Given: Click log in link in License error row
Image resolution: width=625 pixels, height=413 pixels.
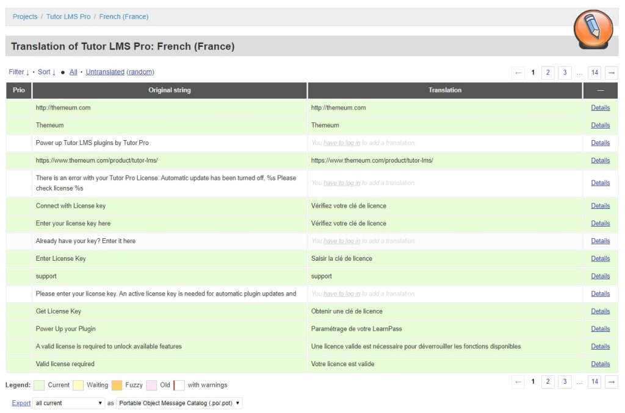Looking at the screenshot, I should pyautogui.click(x=342, y=183).
